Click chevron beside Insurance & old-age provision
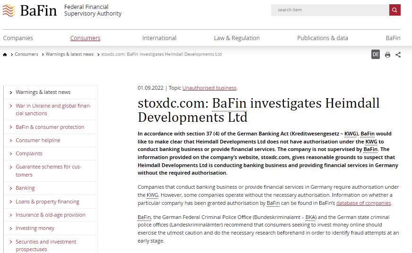The width and height of the screenshot is (412, 253). click(x=11, y=215)
